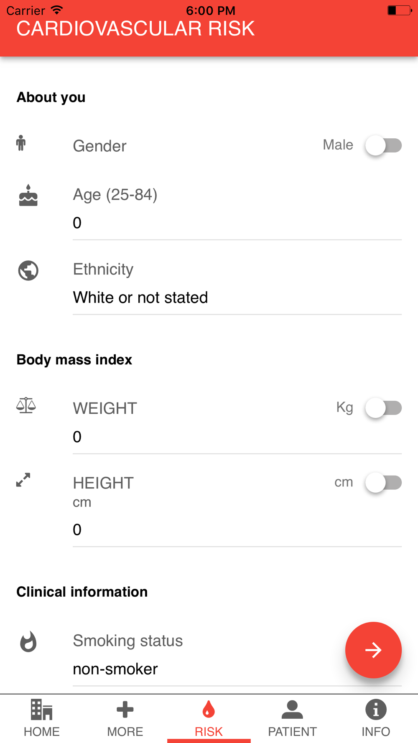Image resolution: width=418 pixels, height=743 pixels.
Task: Click the Age (25-84) input field
Action: click(237, 223)
